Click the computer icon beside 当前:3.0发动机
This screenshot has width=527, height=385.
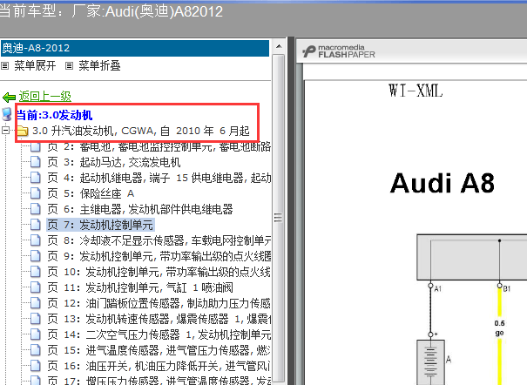(7, 114)
